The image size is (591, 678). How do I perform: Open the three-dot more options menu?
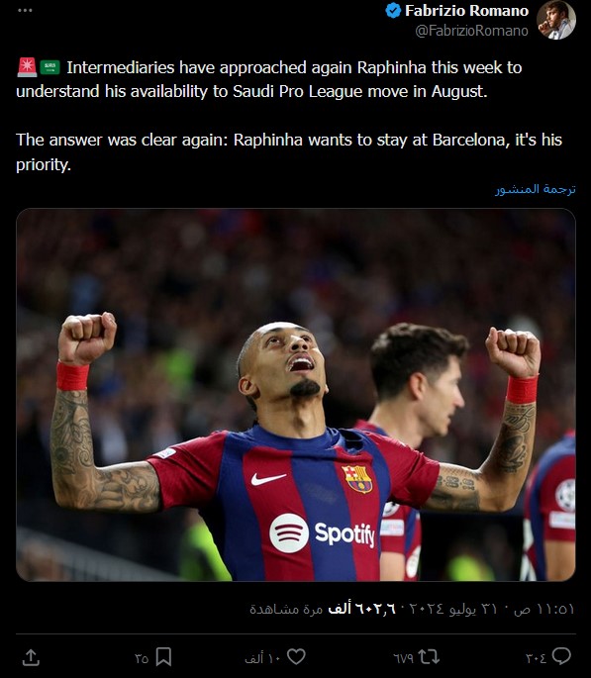pyautogui.click(x=25, y=10)
